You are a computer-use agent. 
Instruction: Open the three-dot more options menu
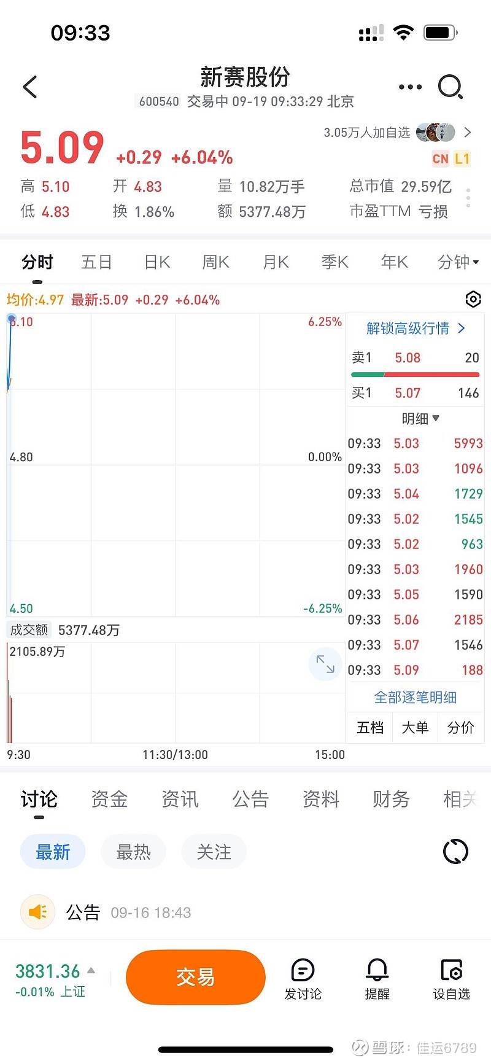[410, 87]
